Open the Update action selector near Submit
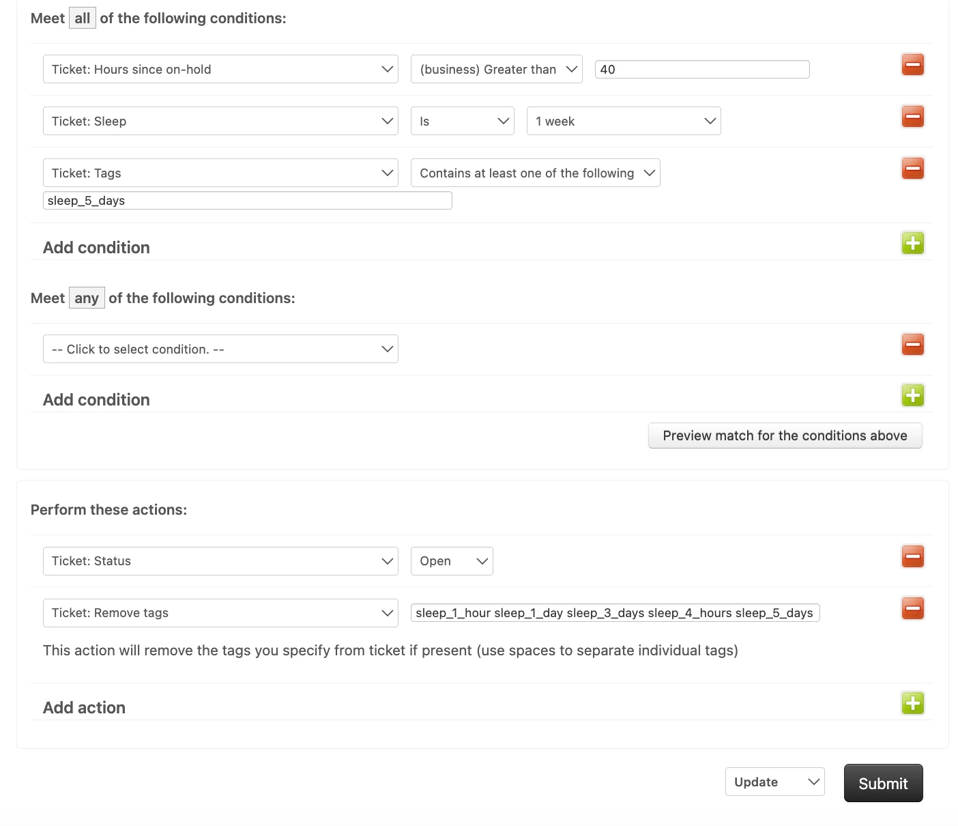 click(x=774, y=782)
